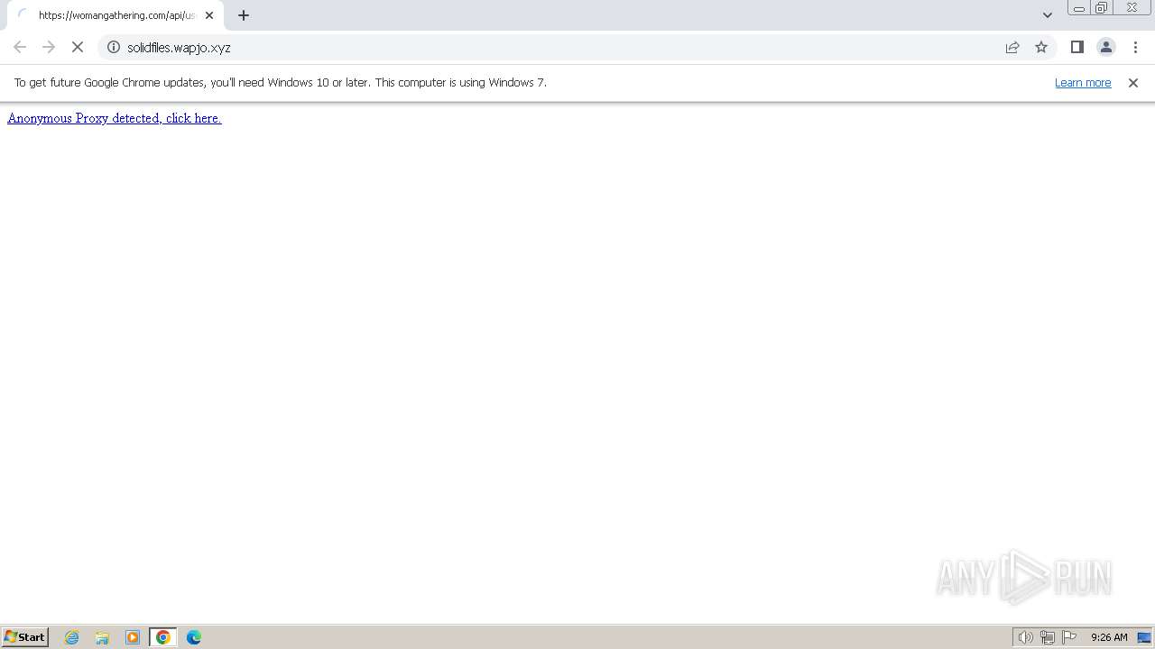Screen dimensions: 1155x649
Task: Launch Internet Explorer from taskbar
Action: coord(72,637)
